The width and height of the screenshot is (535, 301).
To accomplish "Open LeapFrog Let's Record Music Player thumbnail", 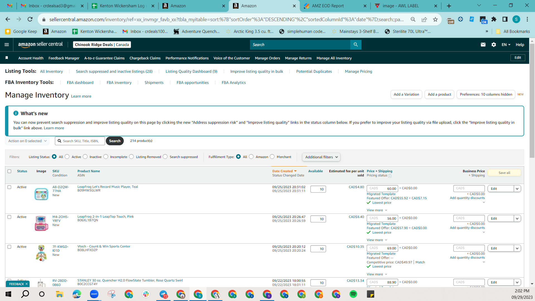I will coord(41,194).
